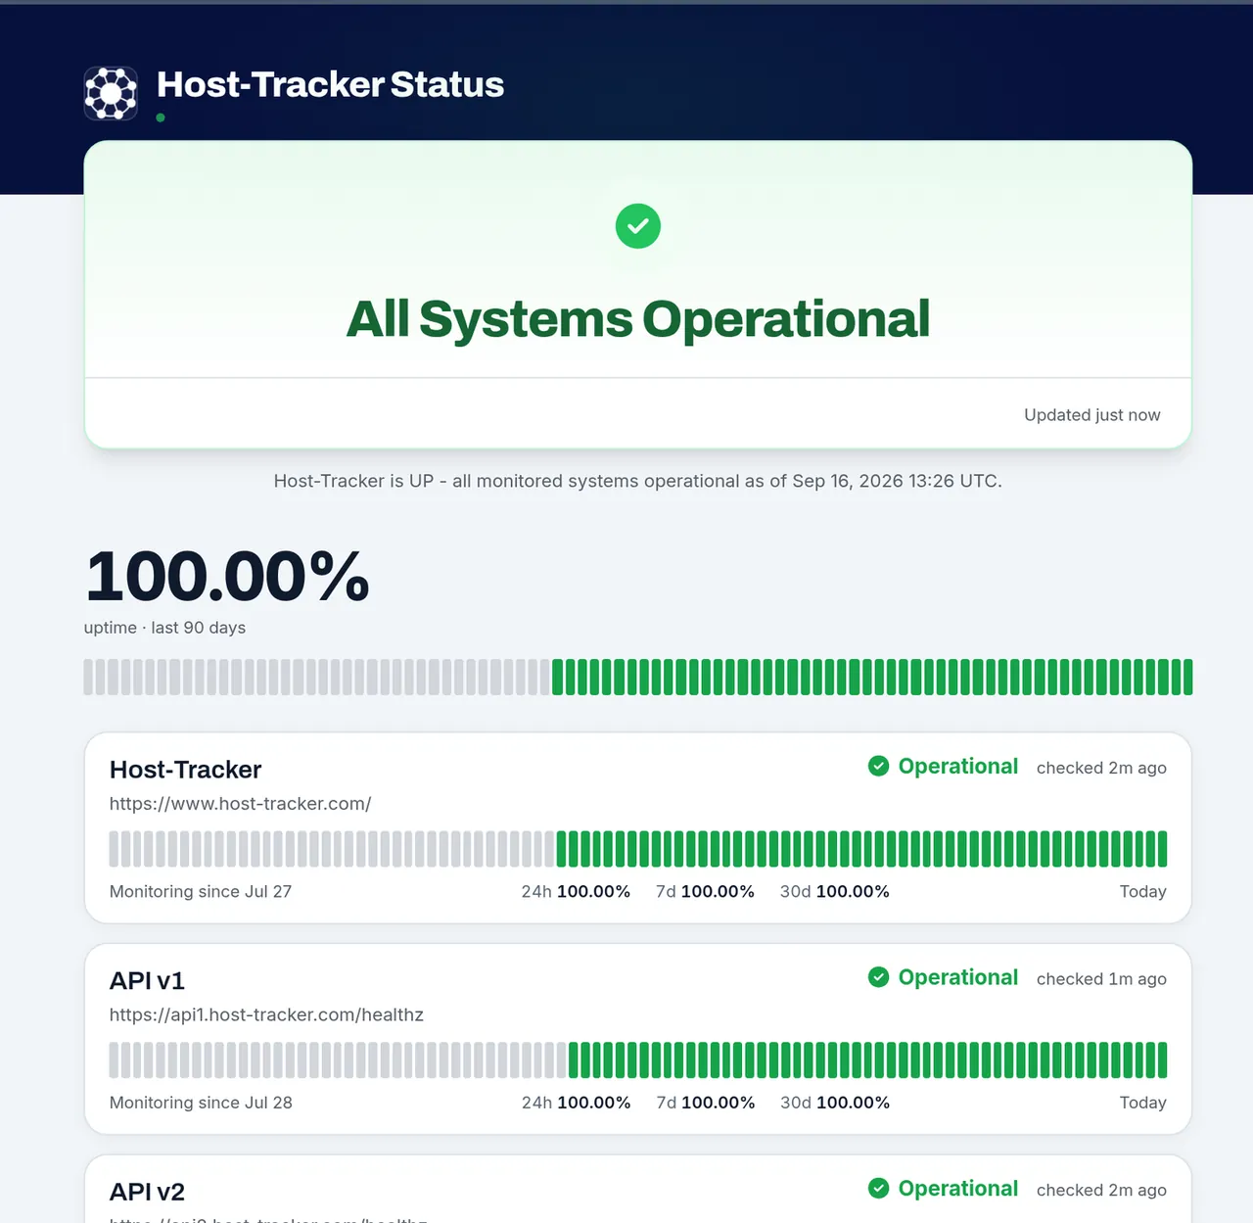Screen dimensions: 1253x1223
Task: Click the small green dot below the page title
Action: (161, 118)
